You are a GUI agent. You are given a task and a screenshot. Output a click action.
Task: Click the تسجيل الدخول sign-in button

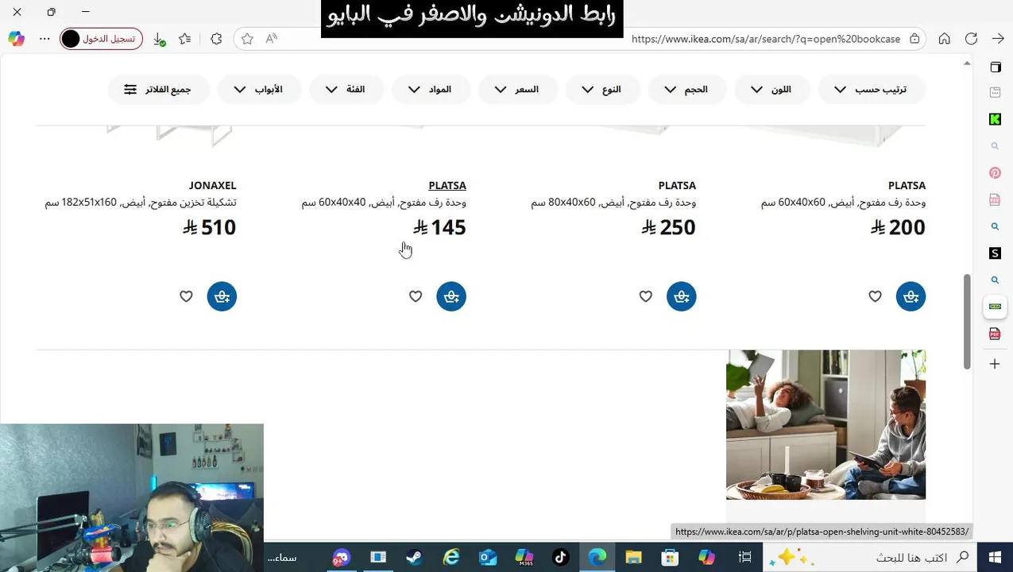102,38
